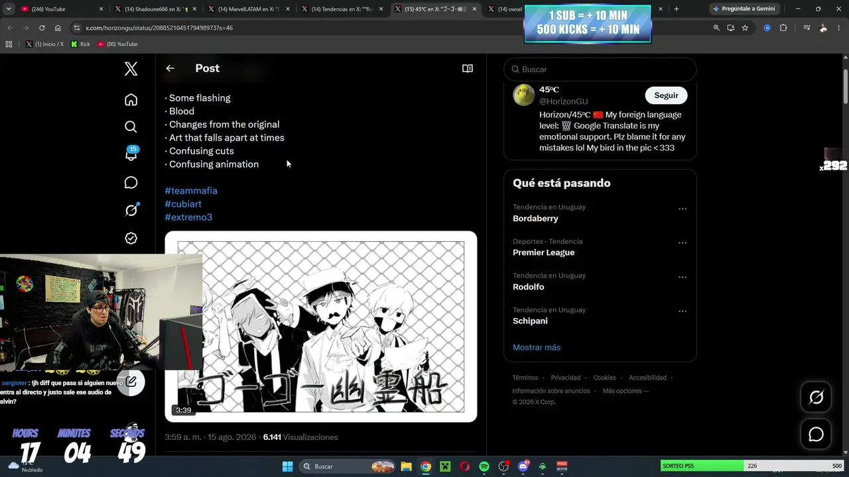Go back from the Post view
This screenshot has height=477, width=849.
(170, 68)
